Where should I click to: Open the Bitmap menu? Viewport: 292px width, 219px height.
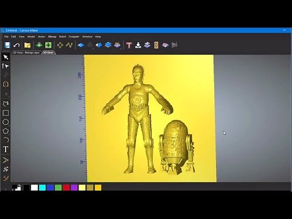tap(52, 36)
